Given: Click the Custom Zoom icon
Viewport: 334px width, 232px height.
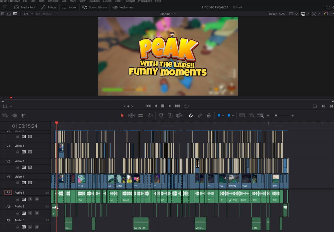Looking at the screenshot, I should 261,115.
